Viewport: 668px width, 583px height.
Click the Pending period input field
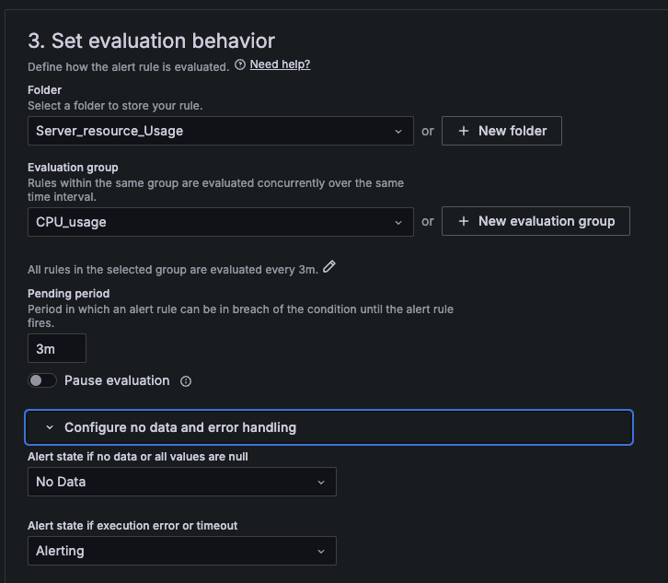[x=57, y=348]
